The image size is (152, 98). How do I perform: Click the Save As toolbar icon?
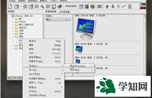click(31, 6)
